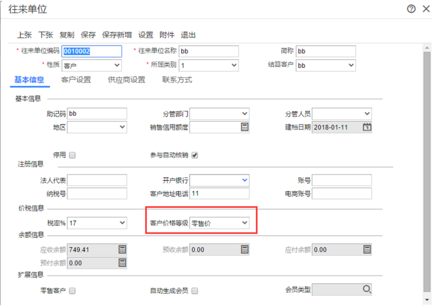Enable 自动生成会员 checkbox
The width and height of the screenshot is (432, 306).
[194, 290]
